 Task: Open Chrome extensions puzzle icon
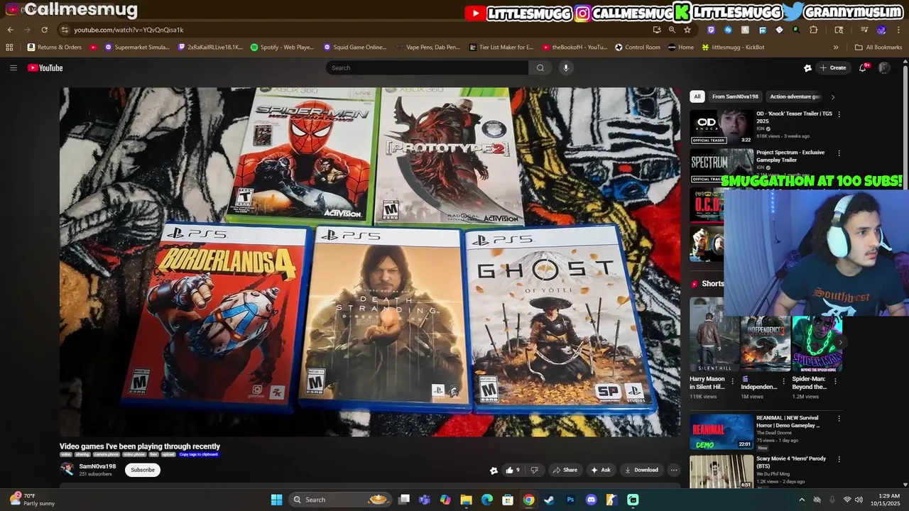814,30
